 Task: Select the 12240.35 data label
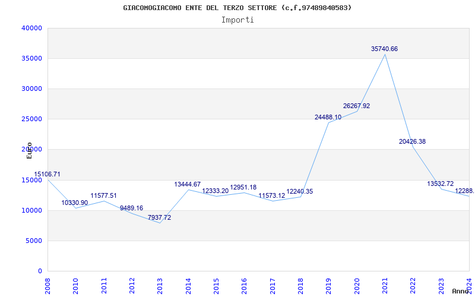[x=300, y=191]
